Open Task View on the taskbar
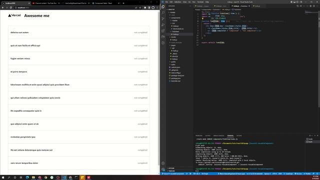 [x=21, y=177]
